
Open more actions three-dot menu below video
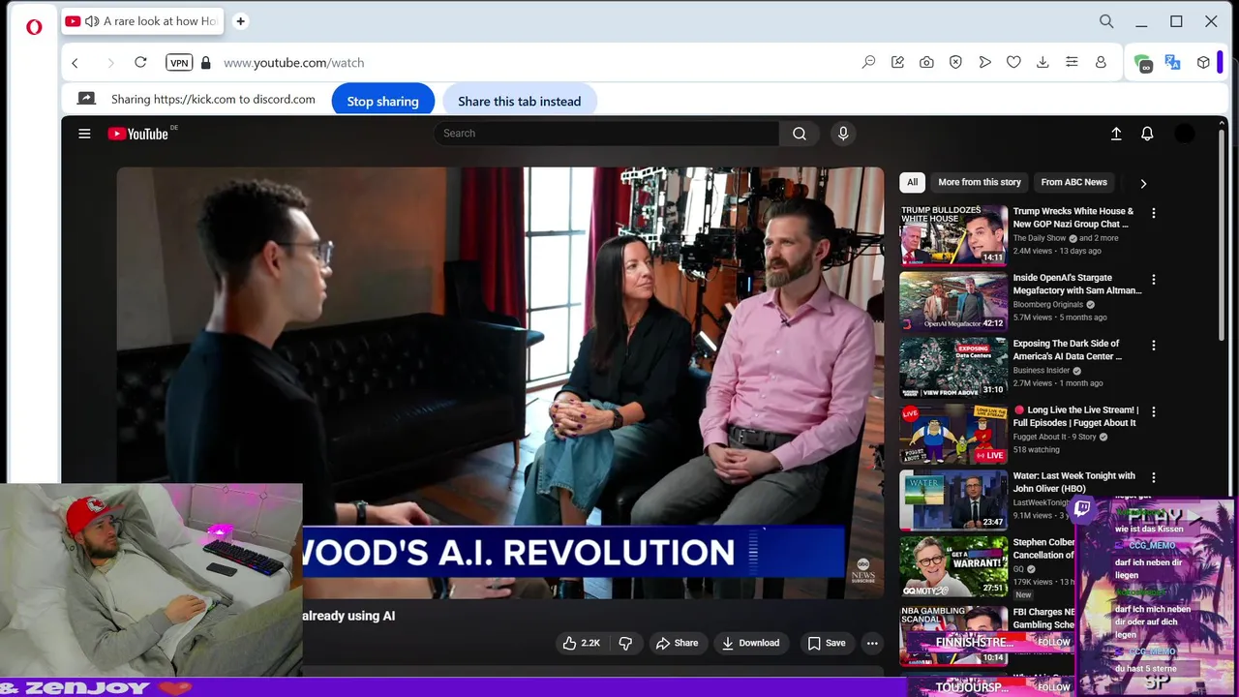pyautogui.click(x=872, y=643)
